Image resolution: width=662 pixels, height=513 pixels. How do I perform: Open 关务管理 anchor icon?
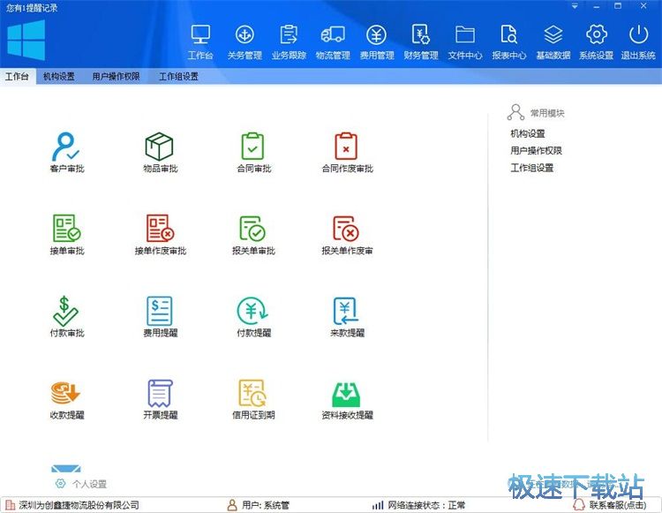(x=244, y=34)
